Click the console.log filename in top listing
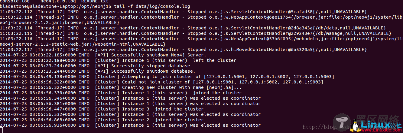403x133 pixels. (x=15, y=1)
